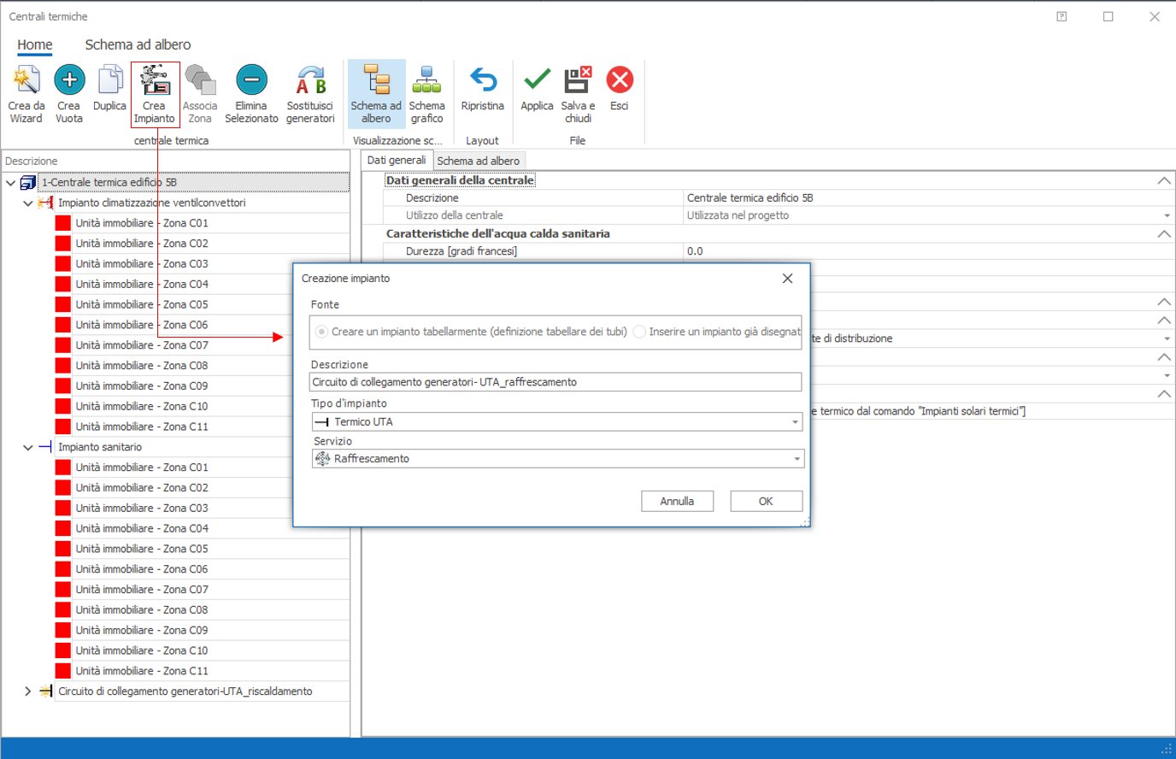
Task: Select 'Creare un impianto tabellarmente' radio option
Action: pyautogui.click(x=322, y=332)
